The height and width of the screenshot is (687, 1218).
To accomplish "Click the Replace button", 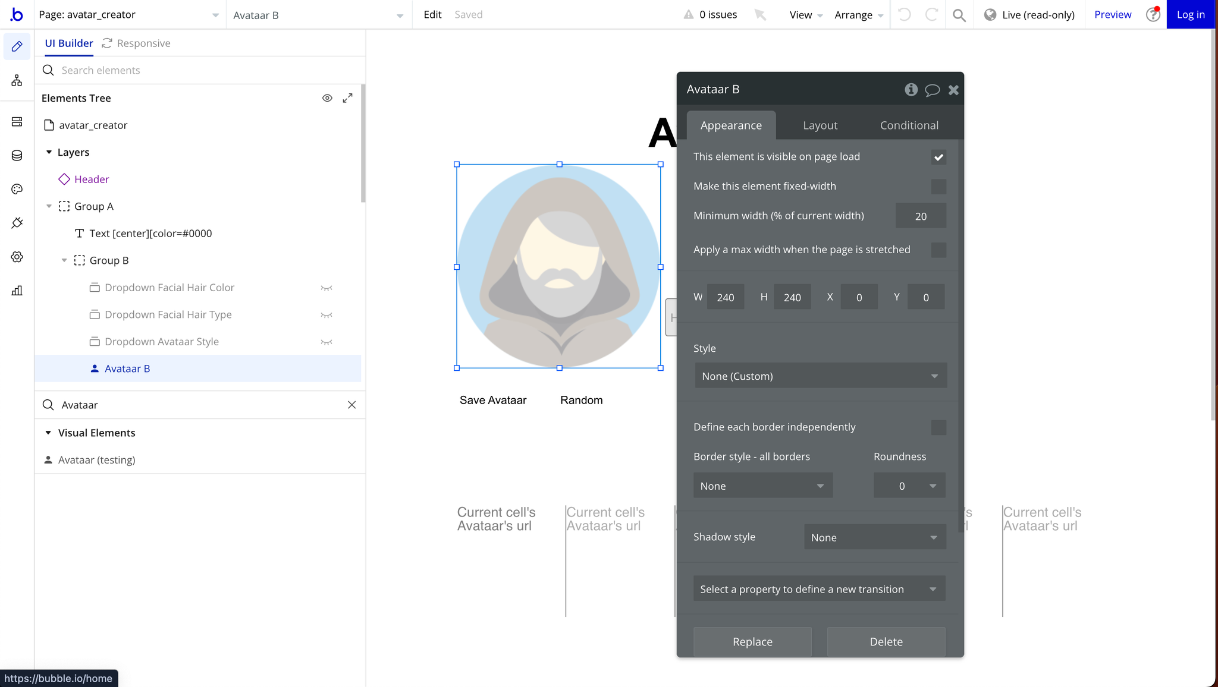I will coord(752,642).
